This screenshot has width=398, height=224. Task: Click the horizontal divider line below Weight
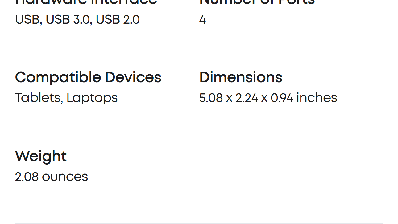(199, 223)
